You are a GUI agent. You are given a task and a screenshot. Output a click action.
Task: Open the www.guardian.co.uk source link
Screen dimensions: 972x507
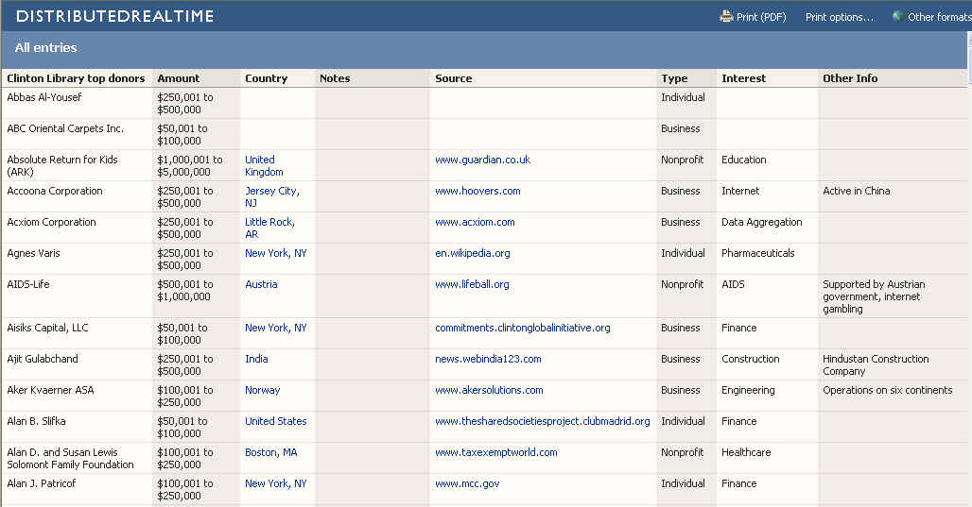(x=482, y=160)
